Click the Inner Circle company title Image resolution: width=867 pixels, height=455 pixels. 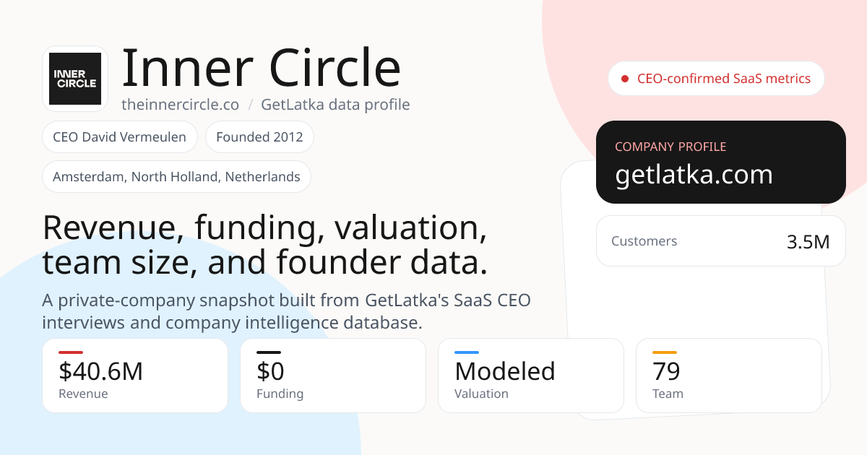coord(261,68)
